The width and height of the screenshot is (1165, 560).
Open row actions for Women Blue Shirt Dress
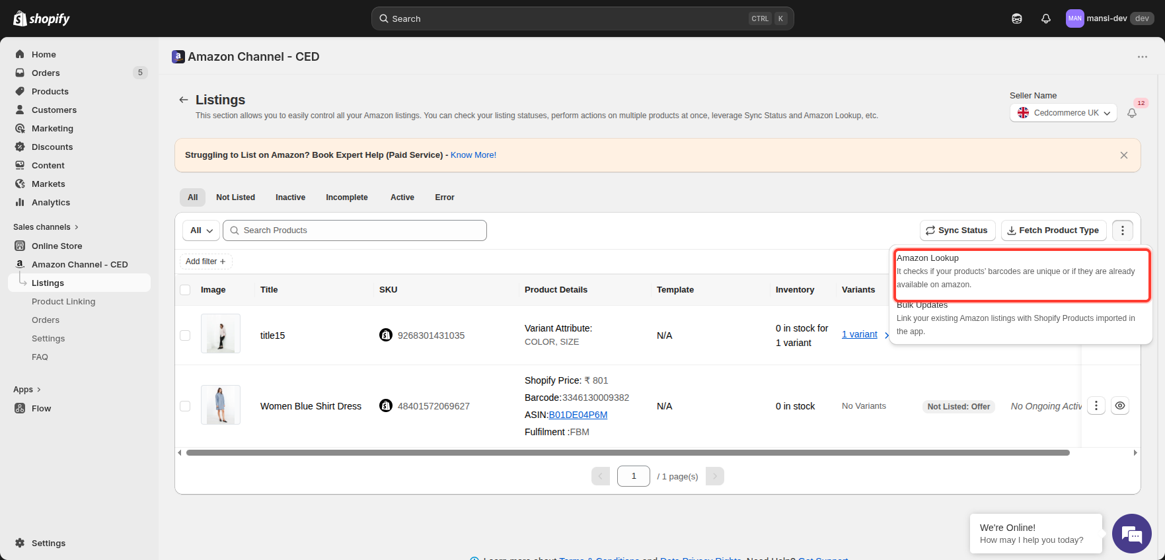pyautogui.click(x=1096, y=405)
